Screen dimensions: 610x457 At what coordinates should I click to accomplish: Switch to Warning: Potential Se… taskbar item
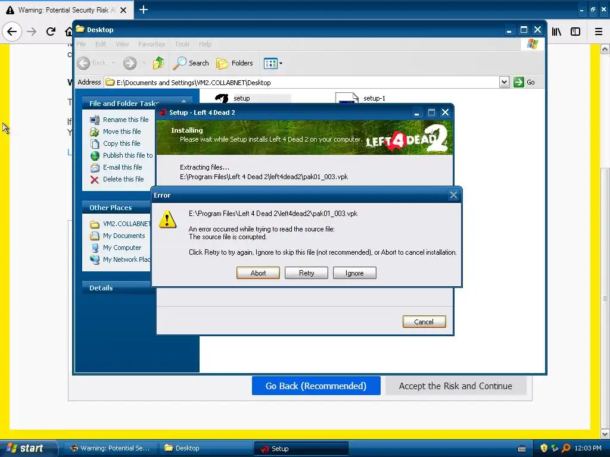tap(110, 448)
